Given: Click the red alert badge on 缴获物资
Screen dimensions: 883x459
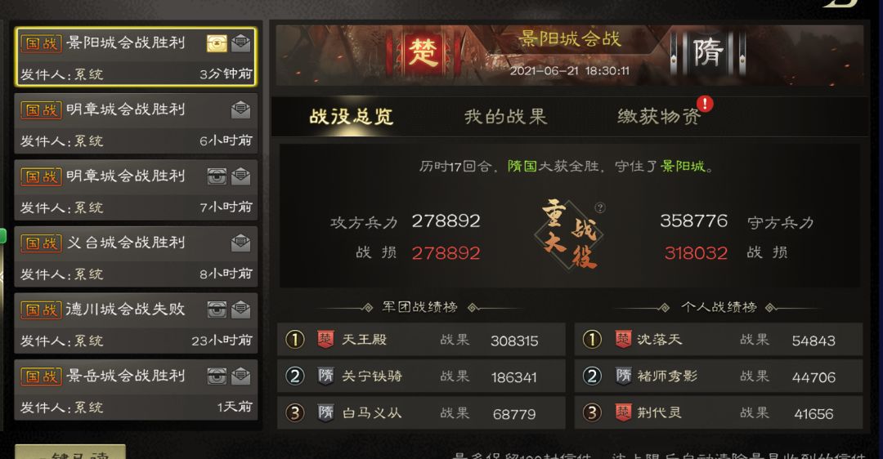Looking at the screenshot, I should [x=705, y=104].
